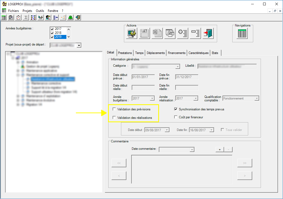Toggle the 2018 budget year checkbox

point(52,33)
